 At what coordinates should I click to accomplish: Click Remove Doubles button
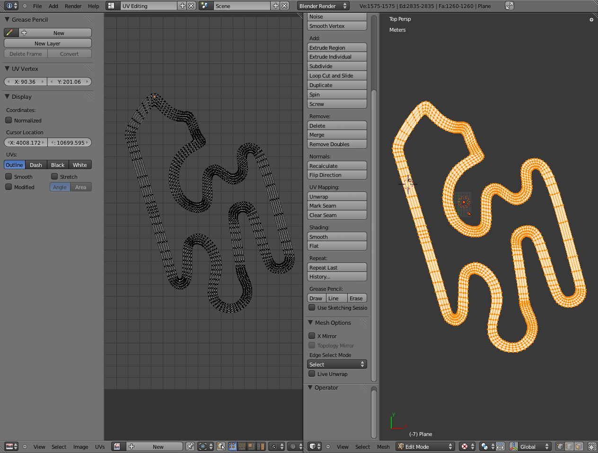point(337,144)
